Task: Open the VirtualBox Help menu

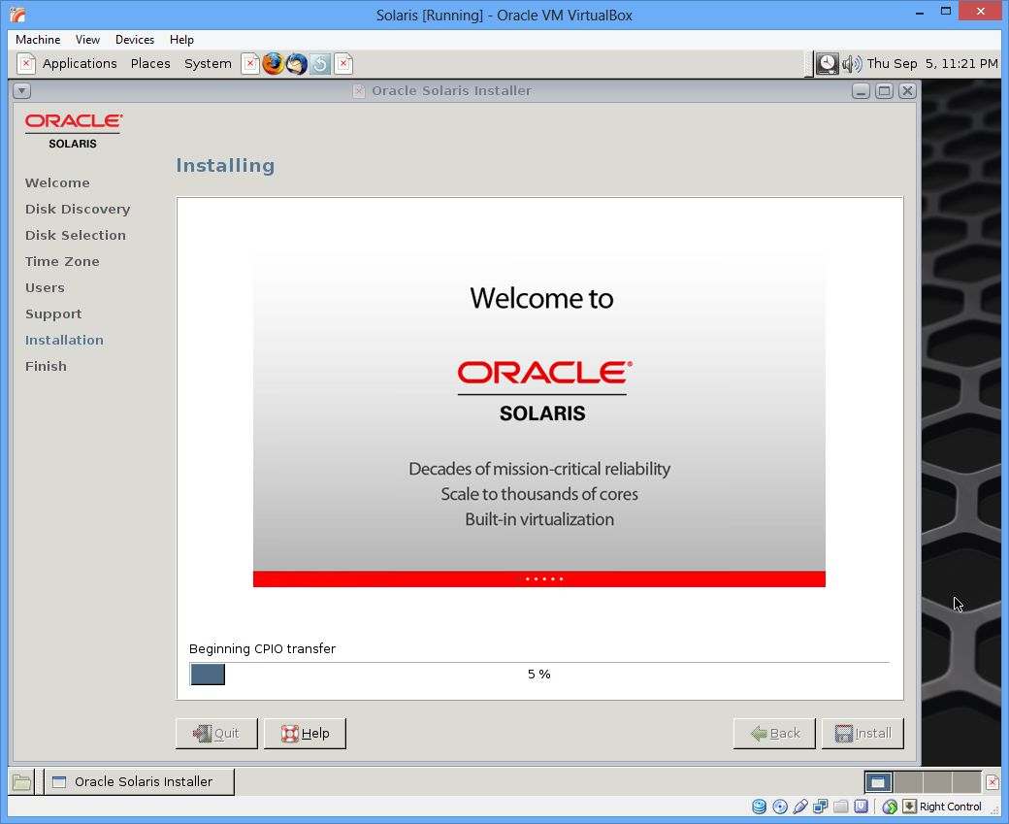Action: pos(181,39)
